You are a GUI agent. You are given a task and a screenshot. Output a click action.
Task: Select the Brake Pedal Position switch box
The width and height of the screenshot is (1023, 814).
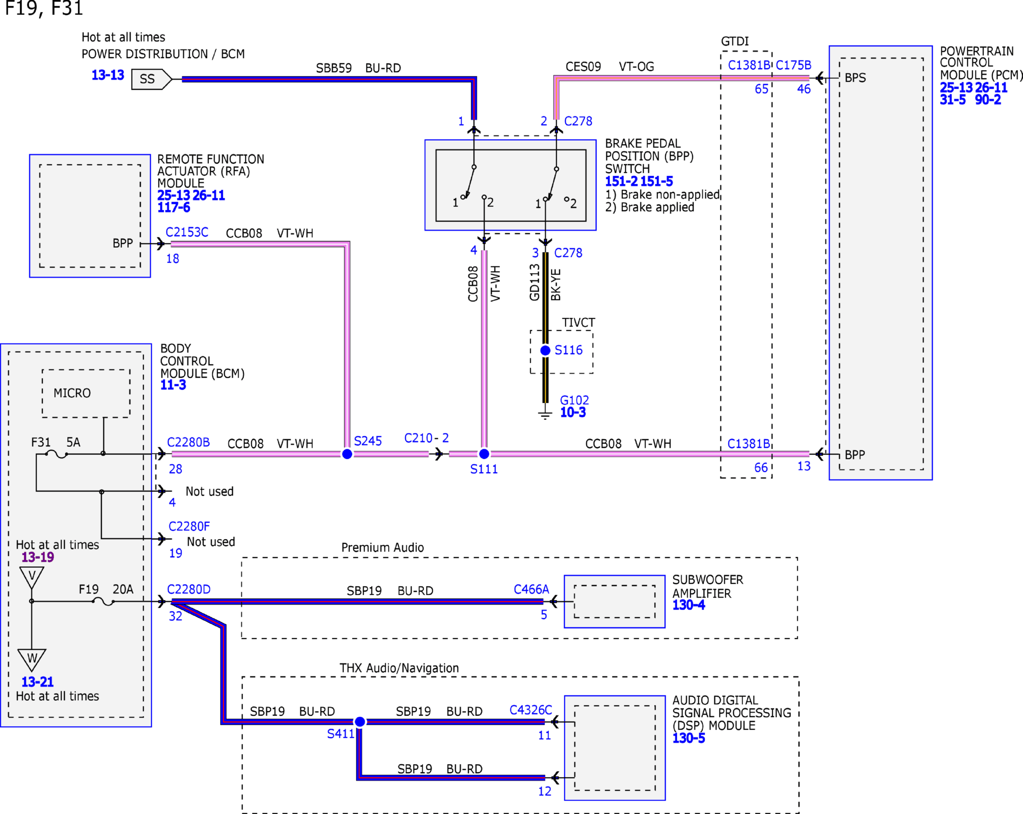point(511,185)
